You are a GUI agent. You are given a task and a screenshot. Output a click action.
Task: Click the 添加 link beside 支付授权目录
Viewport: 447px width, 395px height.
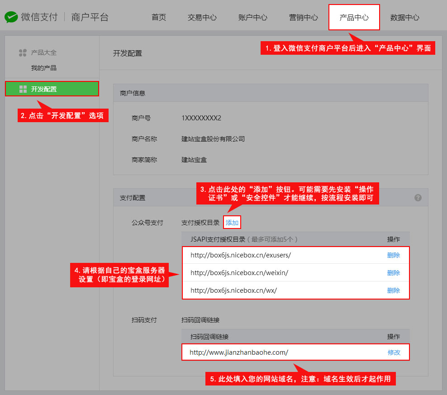pyautogui.click(x=232, y=223)
